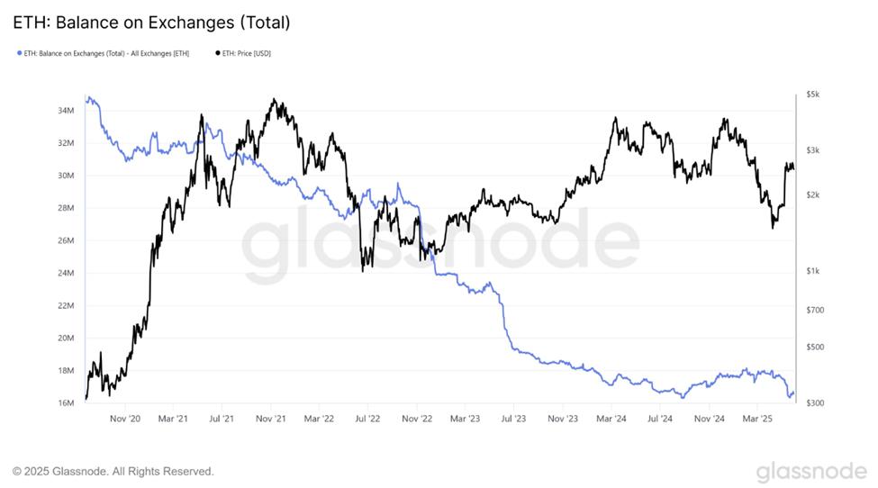Select the Nov '22 date label on x-axis
This screenshot has height=488, width=878.
pos(417,418)
